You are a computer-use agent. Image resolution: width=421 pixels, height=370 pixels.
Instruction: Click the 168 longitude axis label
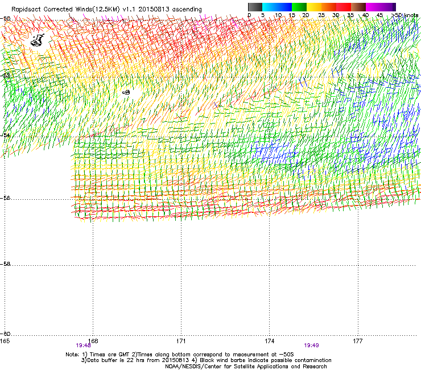[93, 341]
